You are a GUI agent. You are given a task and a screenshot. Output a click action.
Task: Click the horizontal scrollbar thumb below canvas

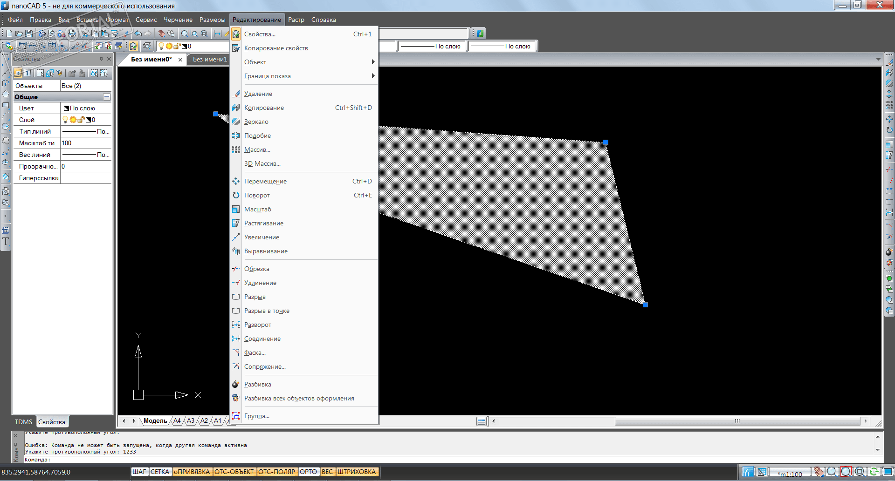click(x=737, y=421)
